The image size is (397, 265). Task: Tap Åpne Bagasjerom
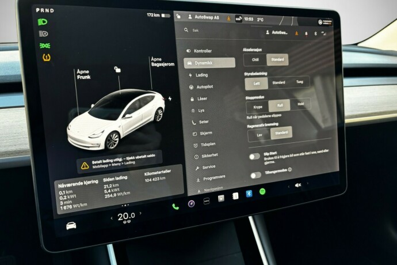[163, 62]
